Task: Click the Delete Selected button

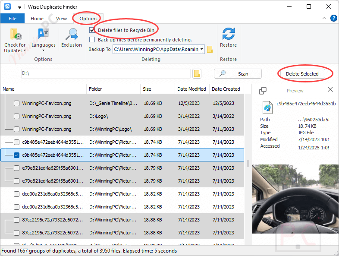Action: tap(302, 74)
